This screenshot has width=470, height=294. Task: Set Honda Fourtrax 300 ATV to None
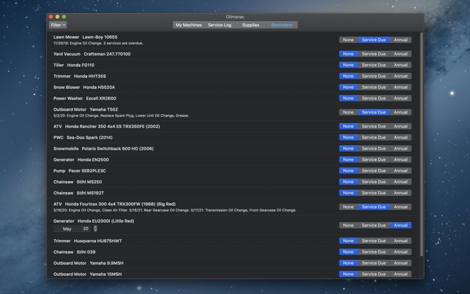tap(348, 207)
